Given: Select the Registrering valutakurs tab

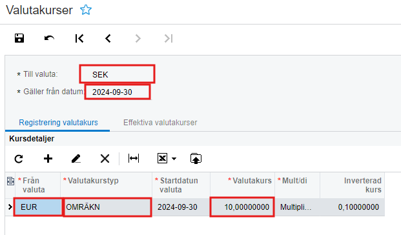Looking at the screenshot, I should click(58, 123).
